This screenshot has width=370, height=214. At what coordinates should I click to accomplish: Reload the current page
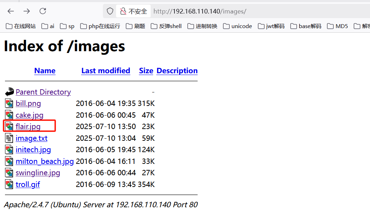[43, 11]
